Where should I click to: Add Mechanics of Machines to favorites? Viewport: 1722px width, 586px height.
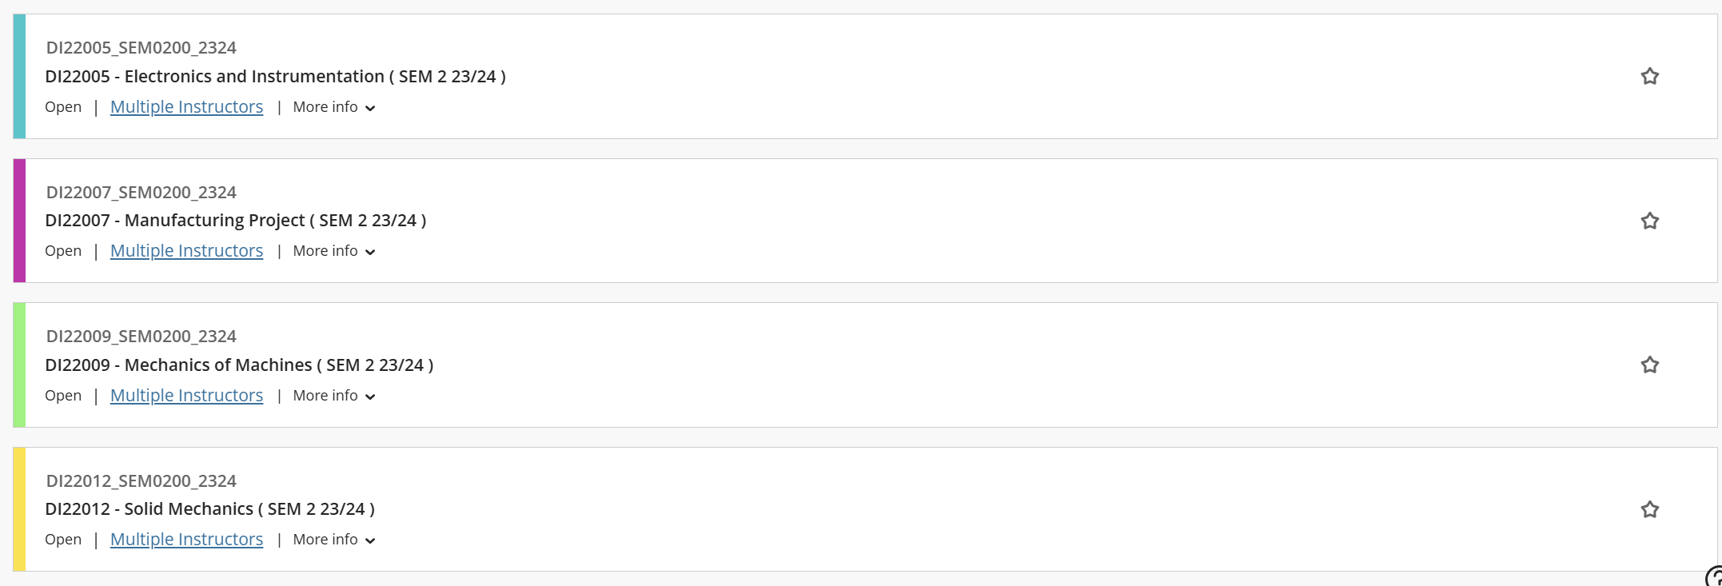point(1649,365)
